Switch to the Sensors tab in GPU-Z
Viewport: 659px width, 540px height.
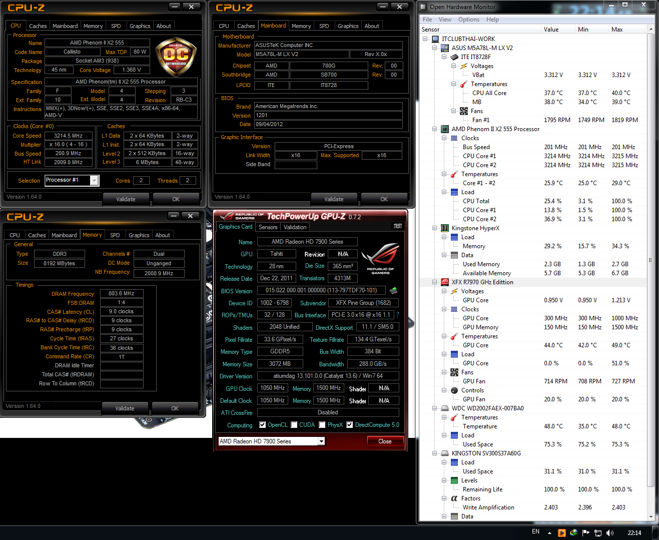268,227
